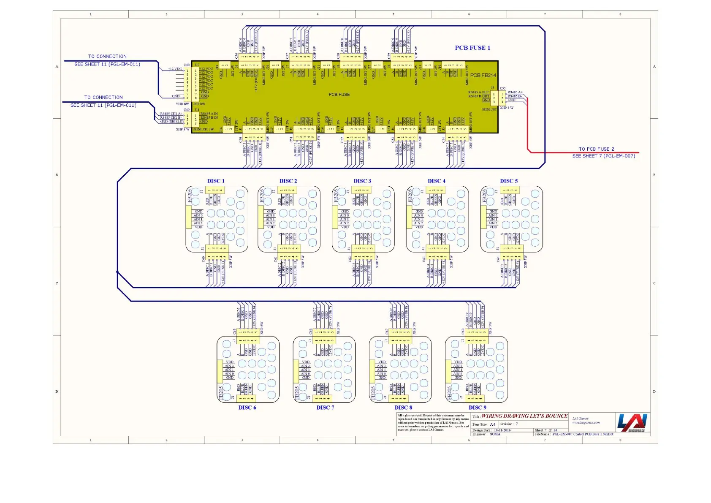Click the DISC 9 board symbol
The height and width of the screenshot is (503, 711).
coord(476,370)
